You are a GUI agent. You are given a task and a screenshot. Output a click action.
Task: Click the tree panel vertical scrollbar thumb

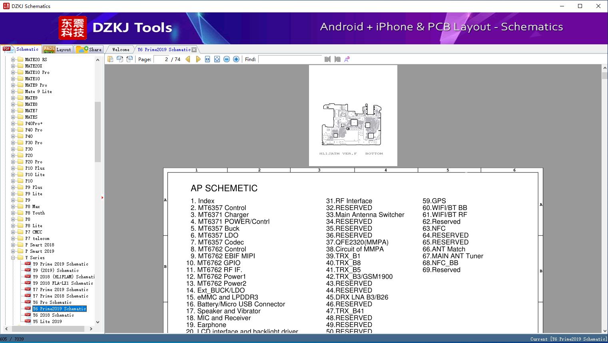(98, 132)
